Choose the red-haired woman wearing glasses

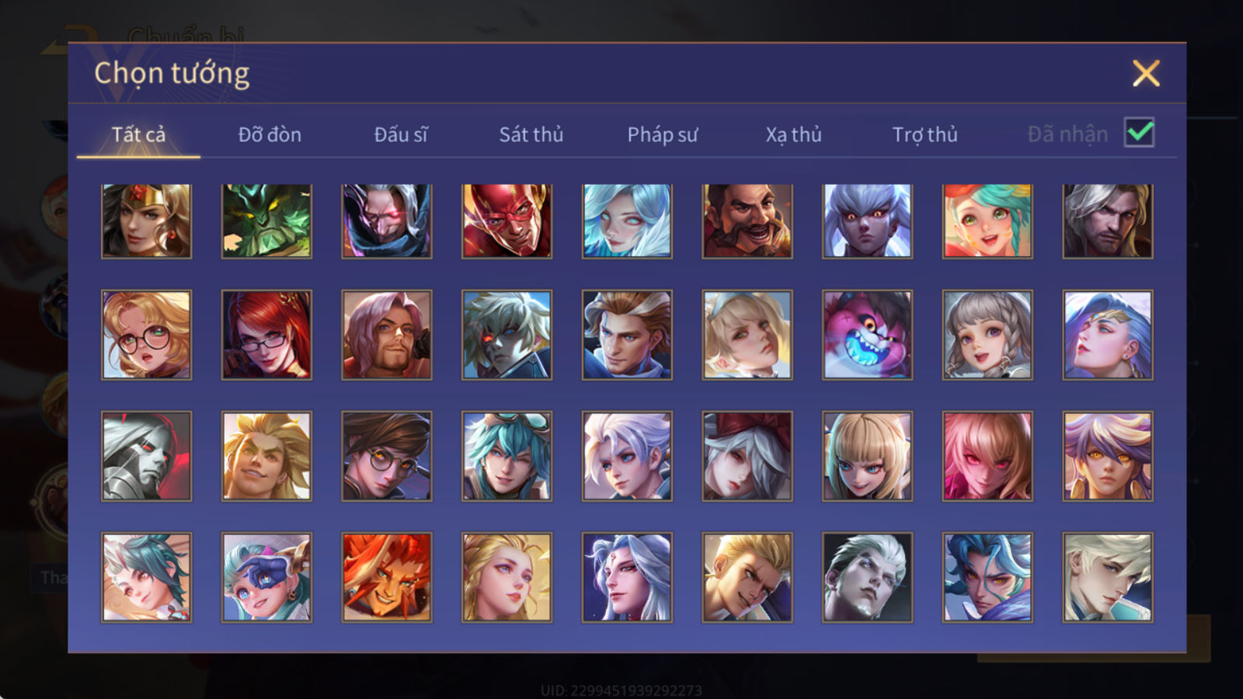[266, 335]
